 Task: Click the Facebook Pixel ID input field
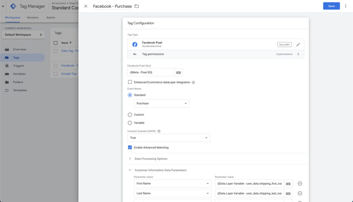pyautogui.click(x=151, y=72)
